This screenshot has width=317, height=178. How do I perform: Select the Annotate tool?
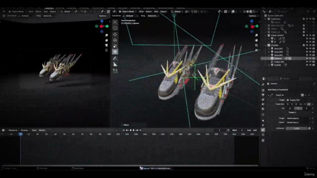tap(115, 58)
